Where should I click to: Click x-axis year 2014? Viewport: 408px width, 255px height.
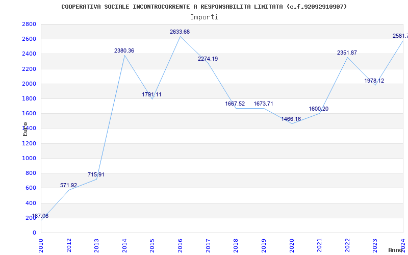pos(124,245)
